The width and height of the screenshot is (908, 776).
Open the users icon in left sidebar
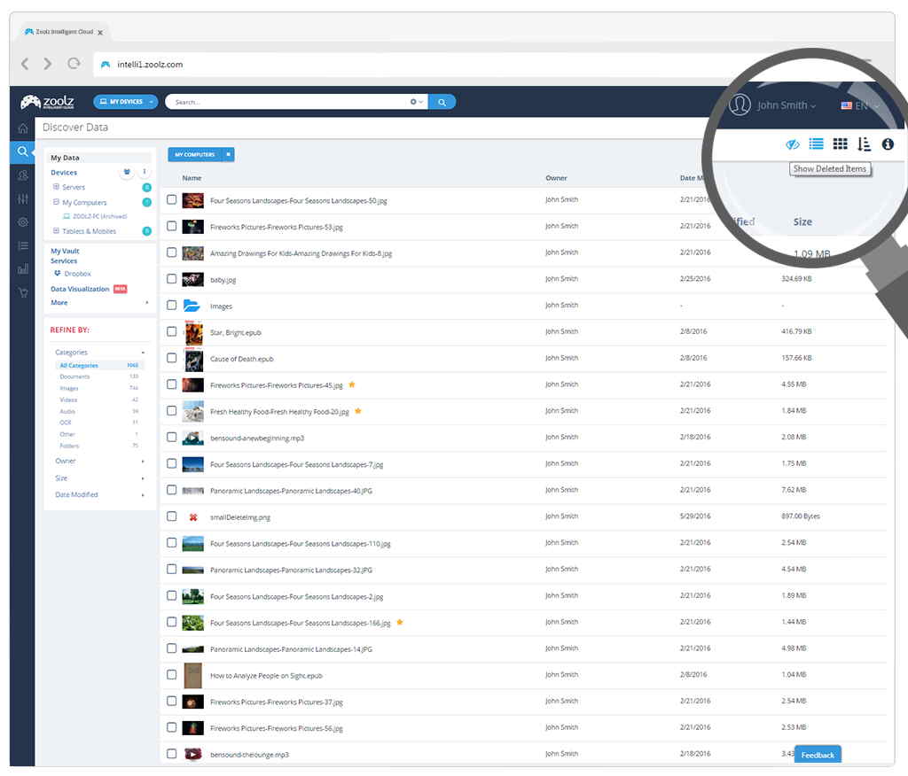tap(22, 175)
